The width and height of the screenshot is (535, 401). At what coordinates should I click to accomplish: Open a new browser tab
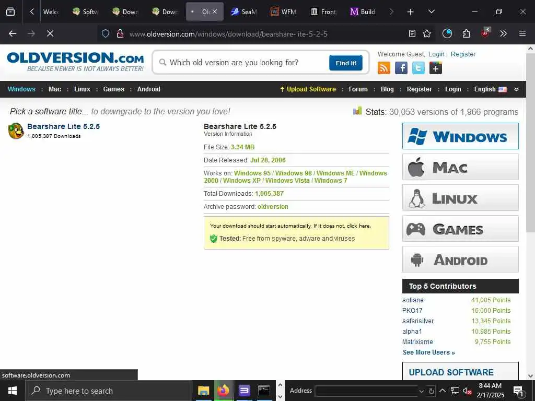(410, 12)
